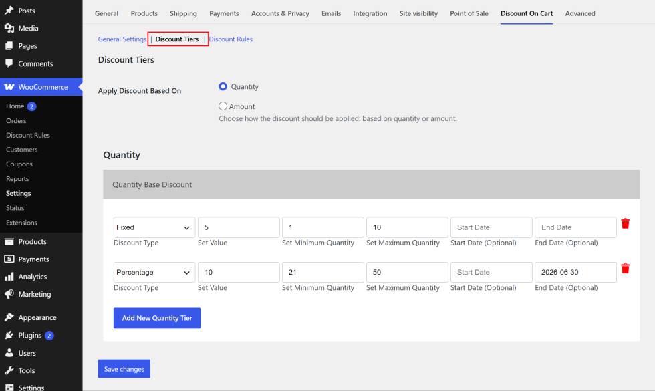Click the Analytics bar chart icon
This screenshot has width=655, height=391.
9,277
